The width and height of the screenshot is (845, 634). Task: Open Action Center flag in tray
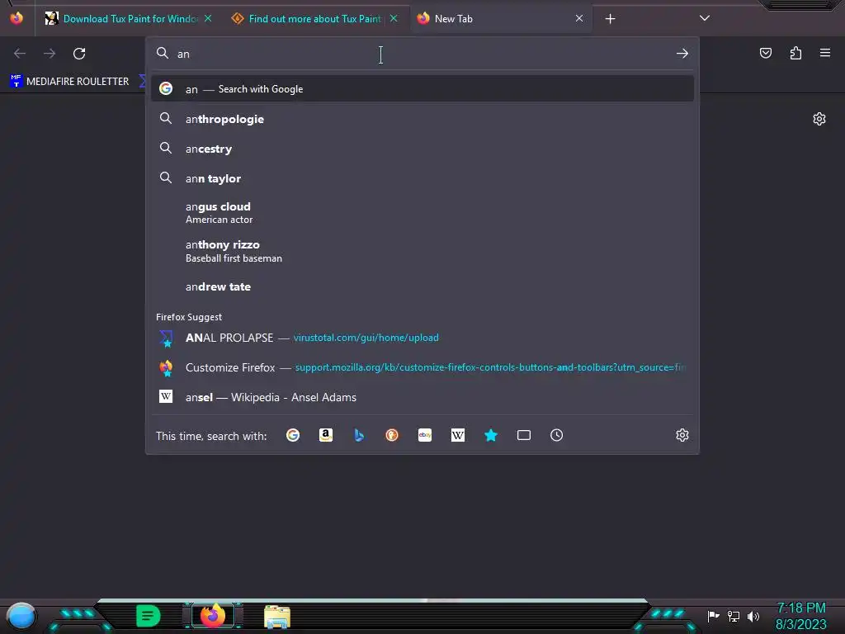(x=714, y=616)
